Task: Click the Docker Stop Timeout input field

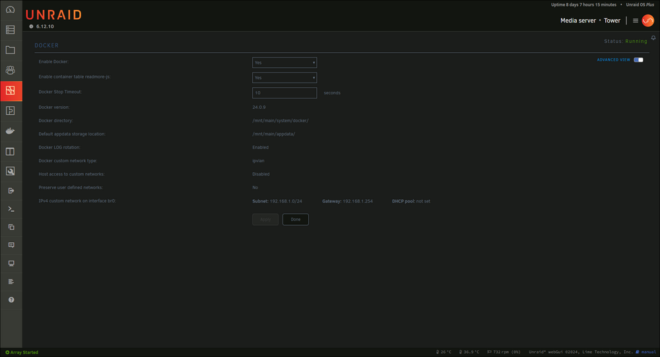Action: click(284, 93)
